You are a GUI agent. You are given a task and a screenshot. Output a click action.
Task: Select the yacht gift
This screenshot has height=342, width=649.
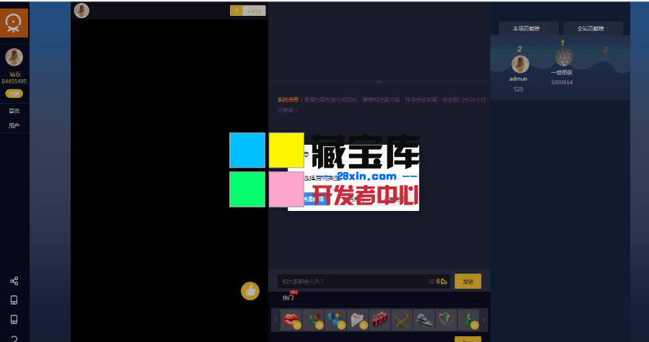click(x=424, y=320)
